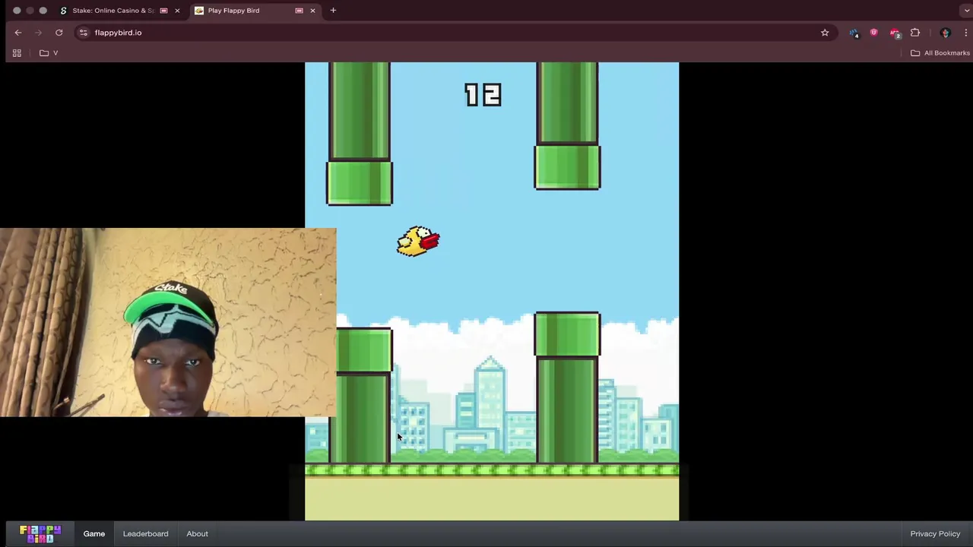Screen dimensions: 973x547
Task: Click the recording indicator on Stake tab
Action: (163, 11)
